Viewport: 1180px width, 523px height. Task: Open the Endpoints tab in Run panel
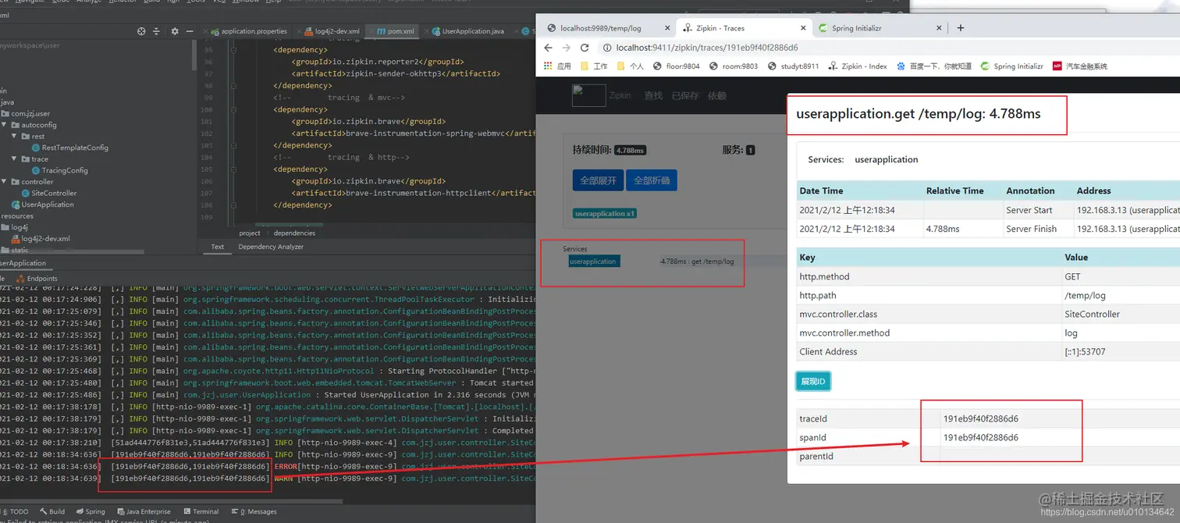[x=38, y=278]
